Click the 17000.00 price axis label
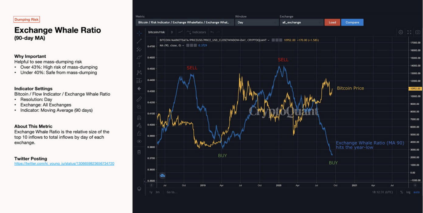 (x=415, y=43)
